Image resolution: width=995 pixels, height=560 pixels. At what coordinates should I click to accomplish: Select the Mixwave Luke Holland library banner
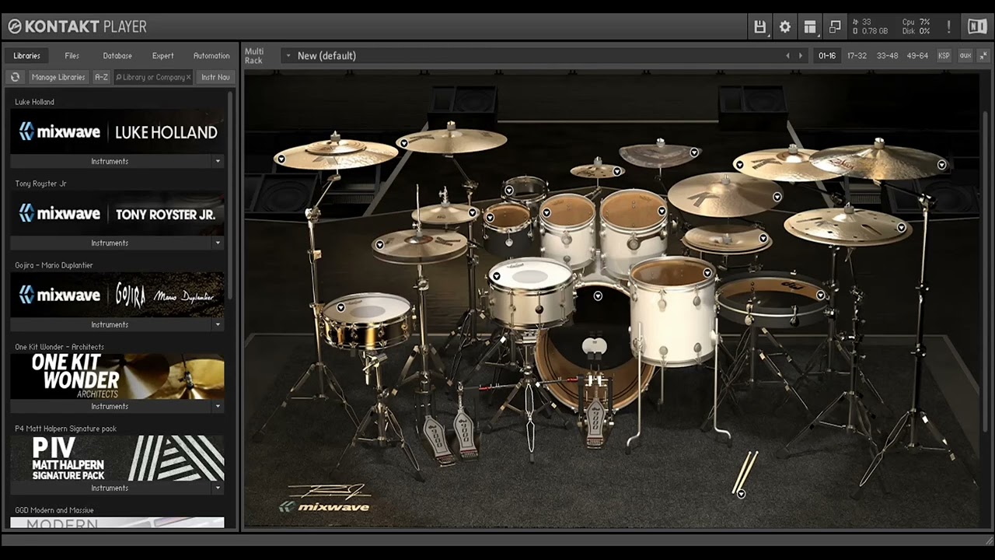[117, 131]
